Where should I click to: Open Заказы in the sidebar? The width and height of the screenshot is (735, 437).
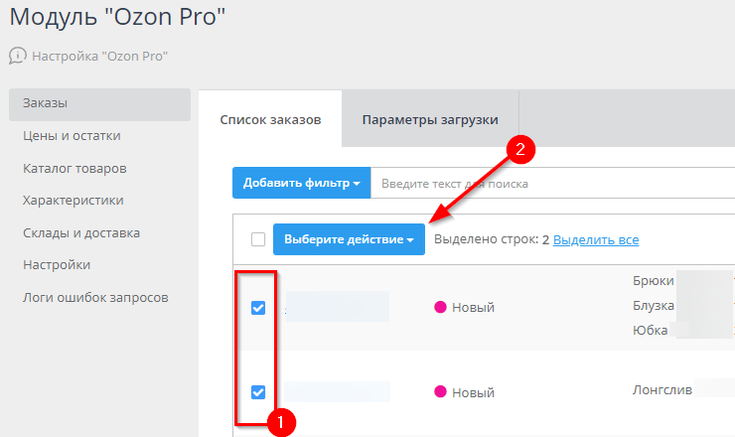(45, 103)
